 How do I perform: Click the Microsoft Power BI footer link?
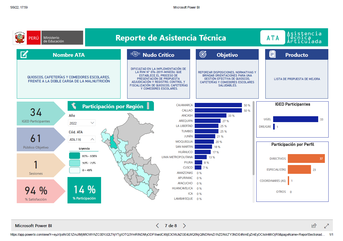(x=33, y=226)
